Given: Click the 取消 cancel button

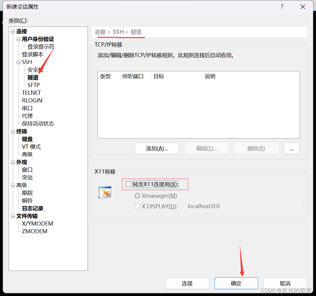Looking at the screenshot, I should click(285, 283).
